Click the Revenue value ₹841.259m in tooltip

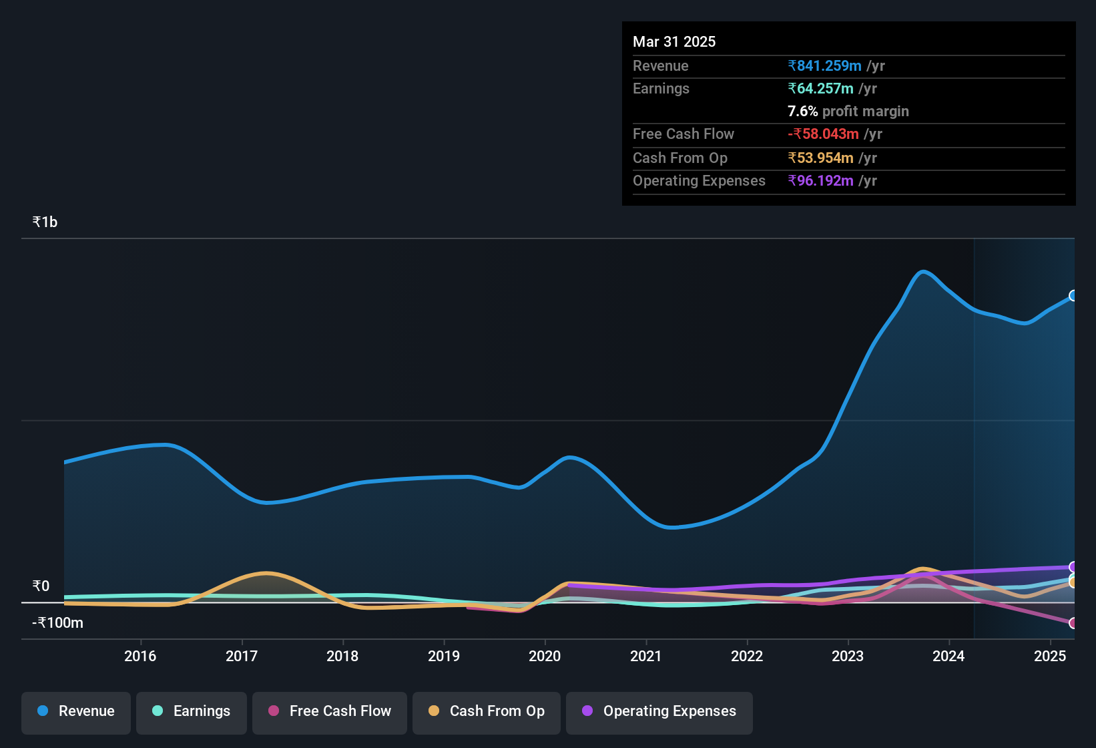click(824, 65)
